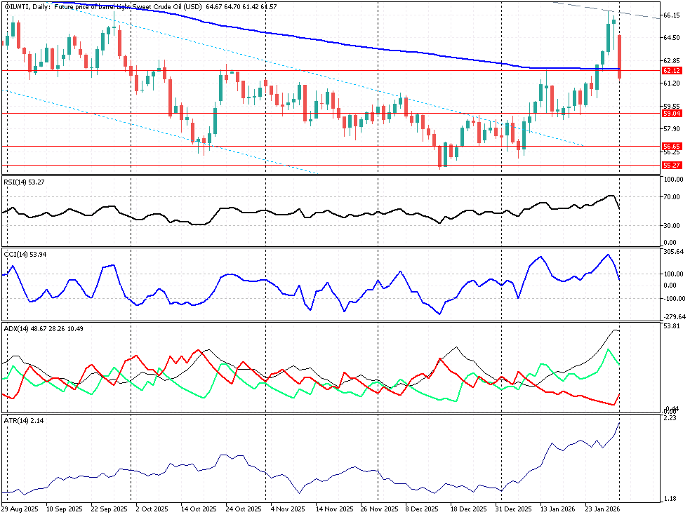Select the 23 Jan 2026 date label
Image resolution: width=690 pixels, height=517 pixels.
[602, 509]
